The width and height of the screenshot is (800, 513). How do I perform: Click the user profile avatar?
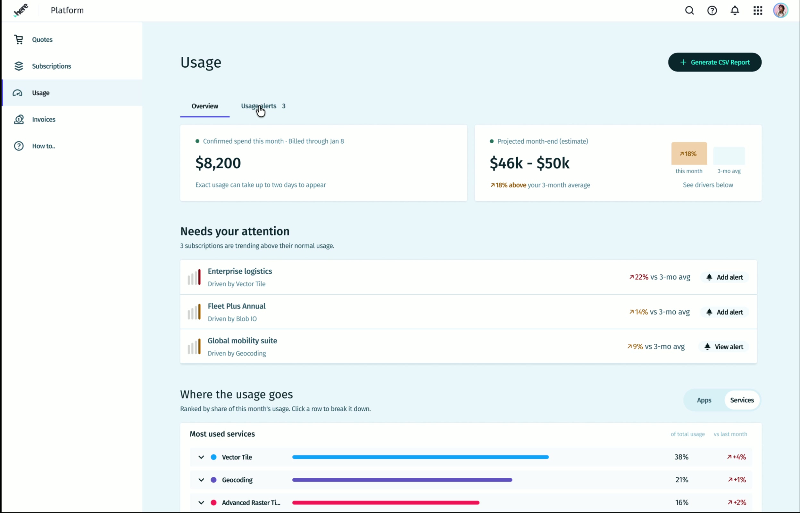tap(780, 11)
